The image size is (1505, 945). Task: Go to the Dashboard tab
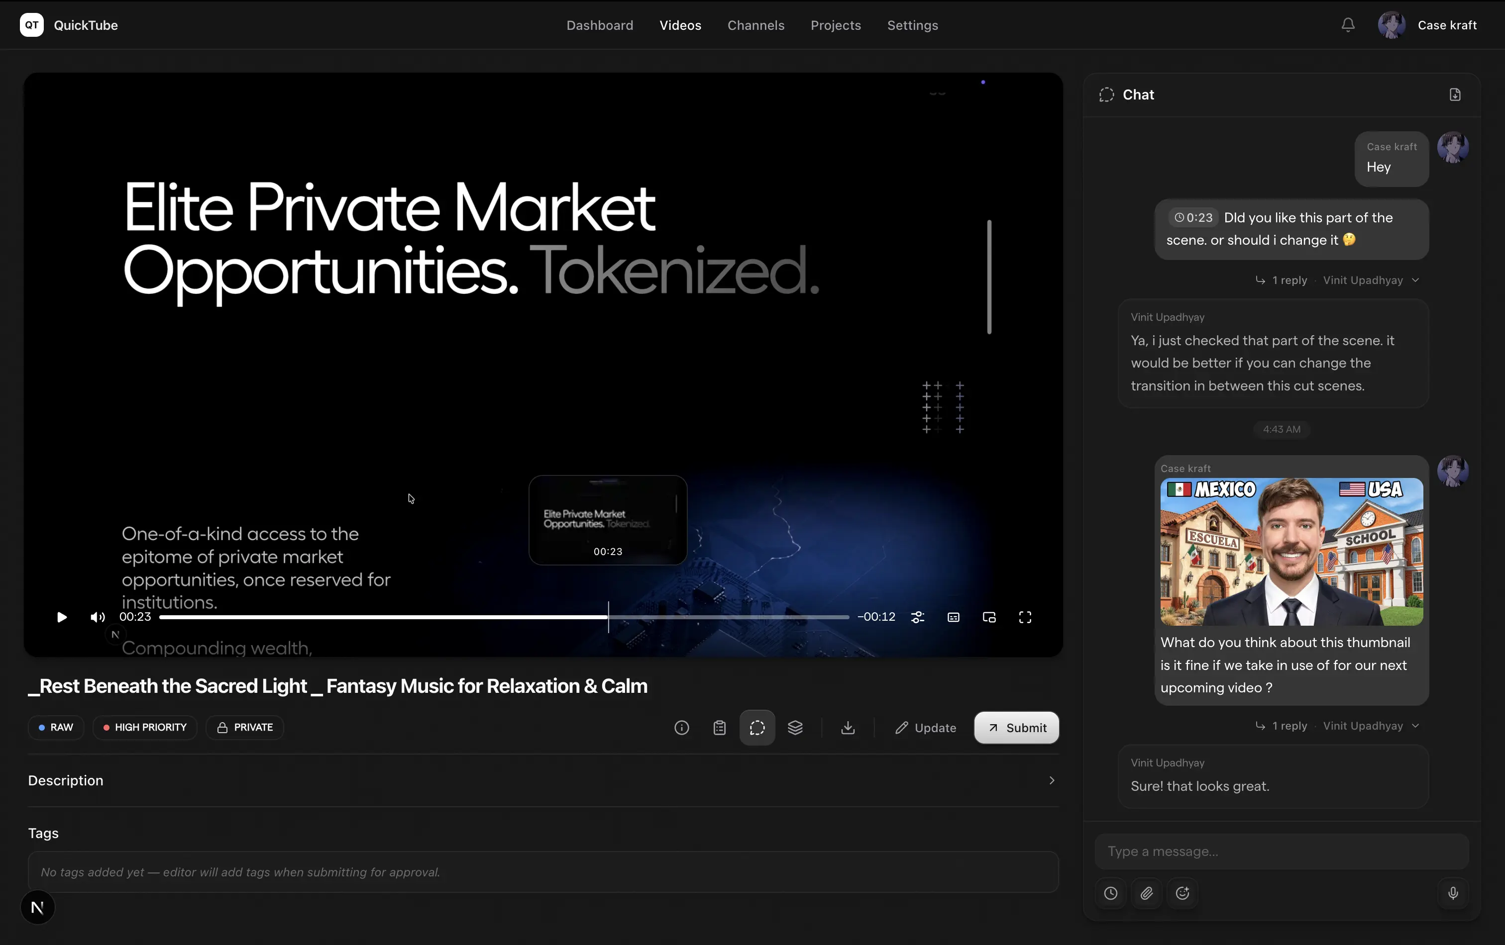[x=599, y=25]
